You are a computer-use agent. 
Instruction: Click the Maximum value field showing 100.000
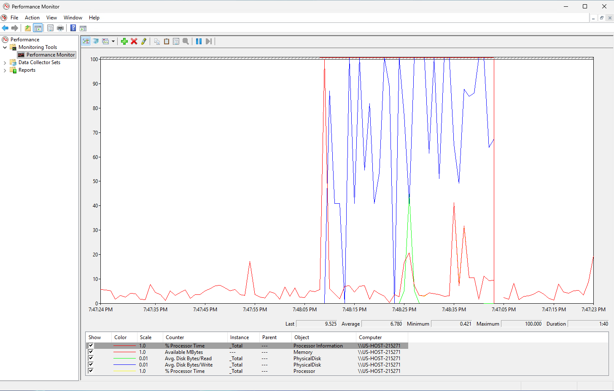pos(521,324)
